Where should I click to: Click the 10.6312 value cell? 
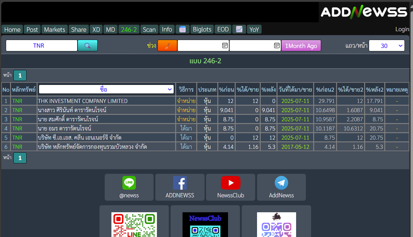(x=350, y=128)
